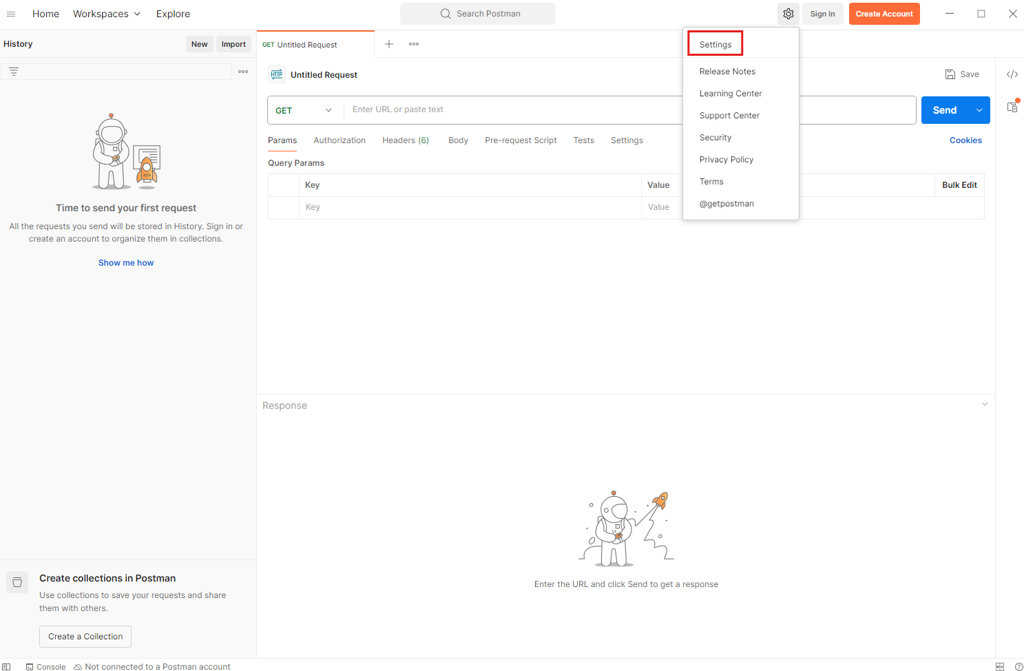Viewport: 1024px width, 671px height.
Task: Click the Search Postman box
Action: [478, 14]
